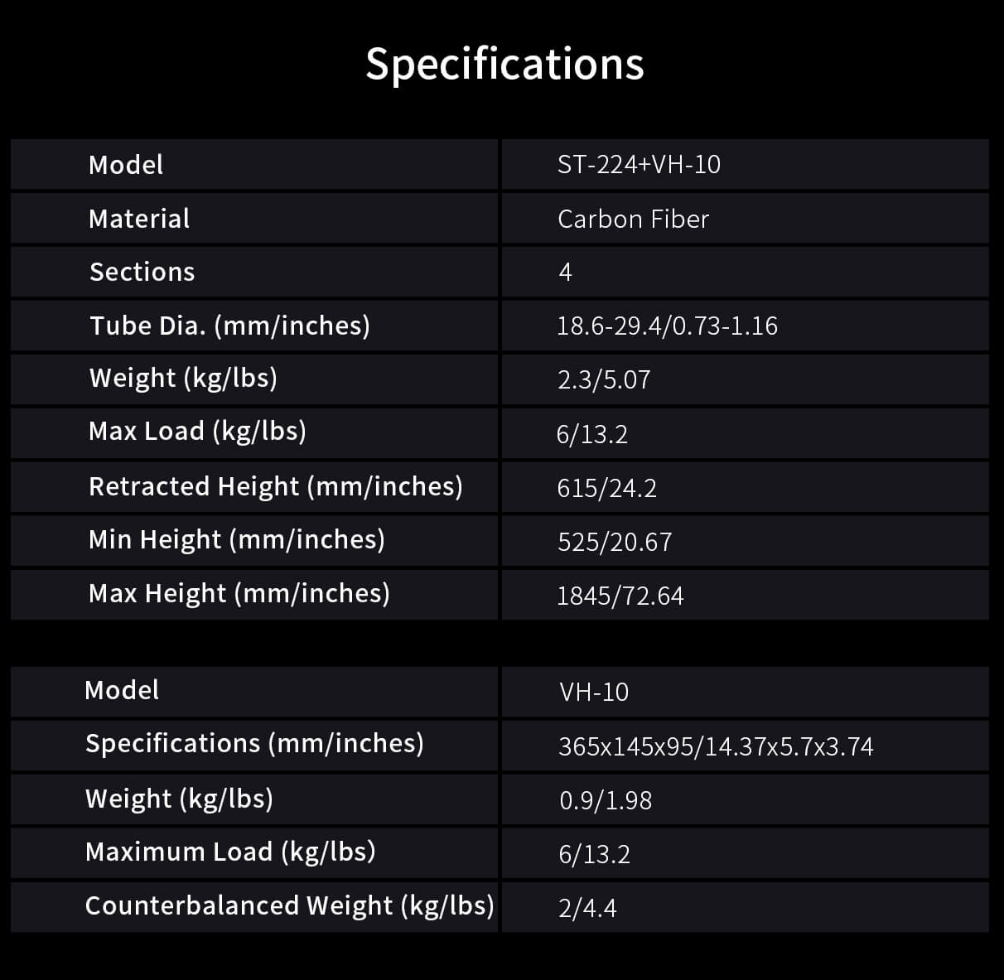This screenshot has width=1004, height=980.
Task: Click the VH-10 model value
Action: (594, 692)
